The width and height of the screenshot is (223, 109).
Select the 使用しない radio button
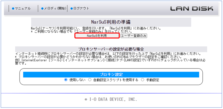[x=66, y=80]
